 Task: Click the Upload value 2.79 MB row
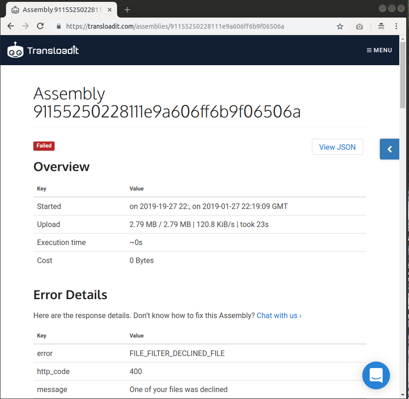tap(199, 224)
